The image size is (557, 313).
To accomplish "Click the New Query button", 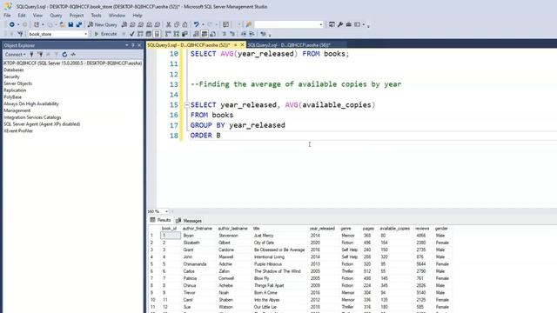I will point(103,24).
